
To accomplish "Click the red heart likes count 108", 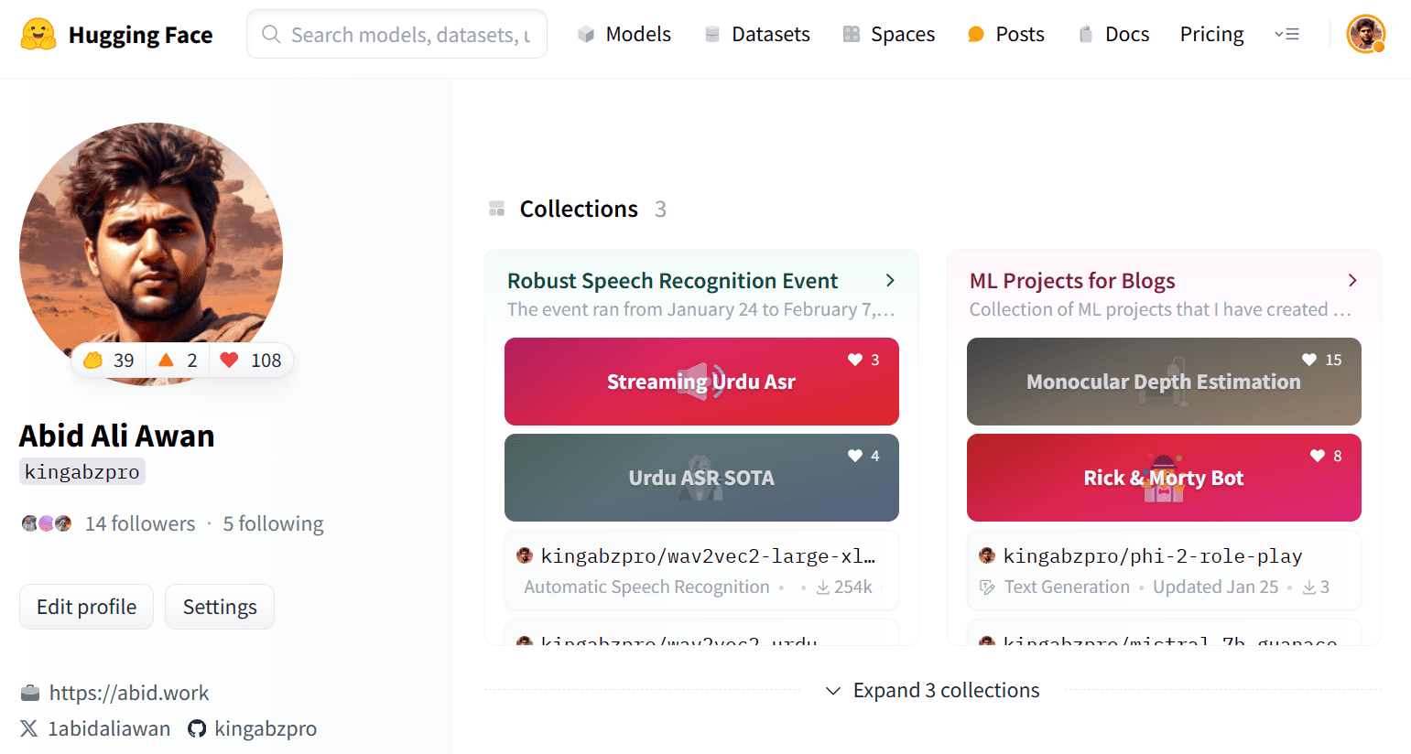I will 251,361.
